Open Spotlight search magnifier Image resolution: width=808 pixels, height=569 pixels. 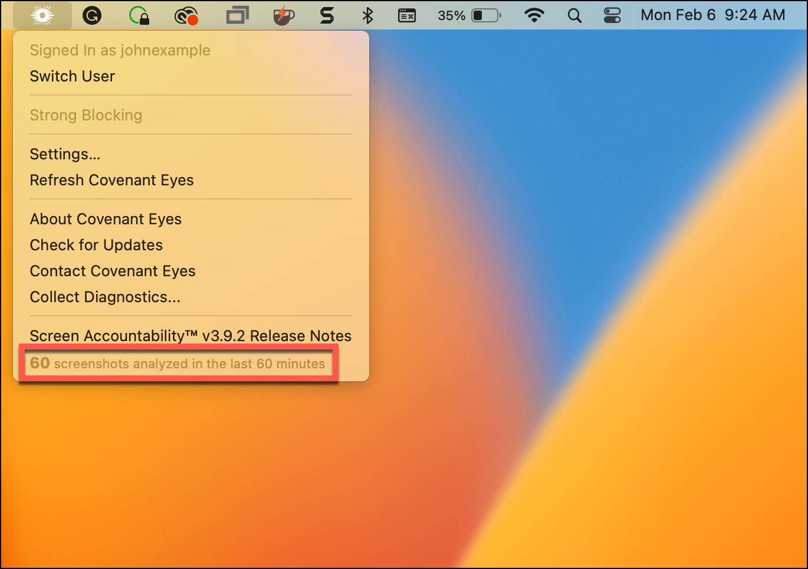tap(574, 15)
